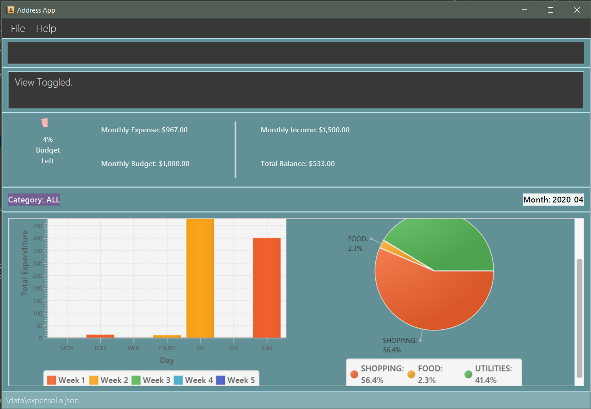Click the 'View Toggled.' result box
Screen dimensions: 591x409
296,90
